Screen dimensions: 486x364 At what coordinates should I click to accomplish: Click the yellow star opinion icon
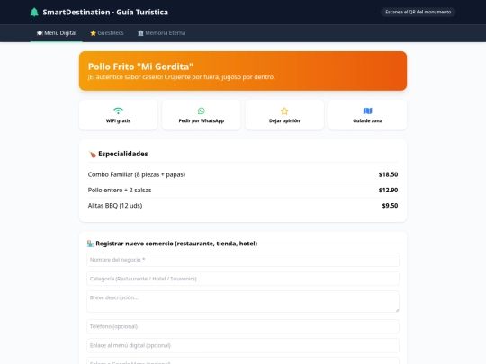click(x=284, y=111)
